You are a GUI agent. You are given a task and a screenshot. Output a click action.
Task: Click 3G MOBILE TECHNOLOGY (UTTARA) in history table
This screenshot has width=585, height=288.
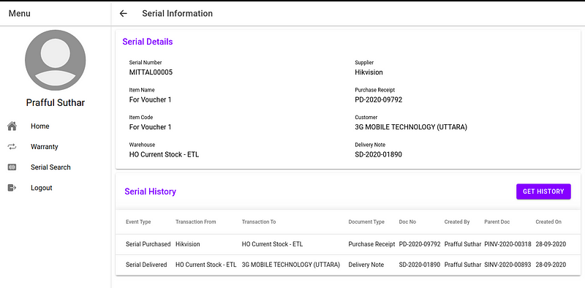click(290, 265)
